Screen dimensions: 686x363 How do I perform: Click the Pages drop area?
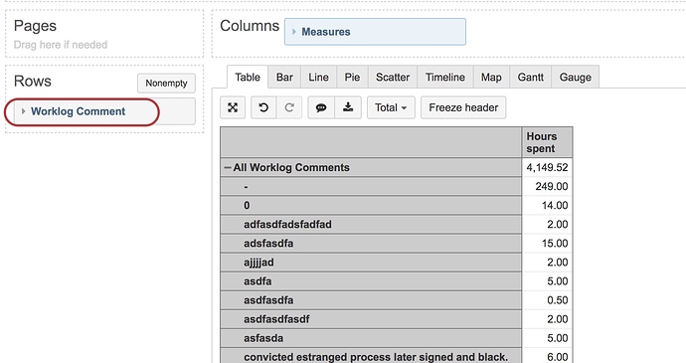pyautogui.click(x=104, y=34)
